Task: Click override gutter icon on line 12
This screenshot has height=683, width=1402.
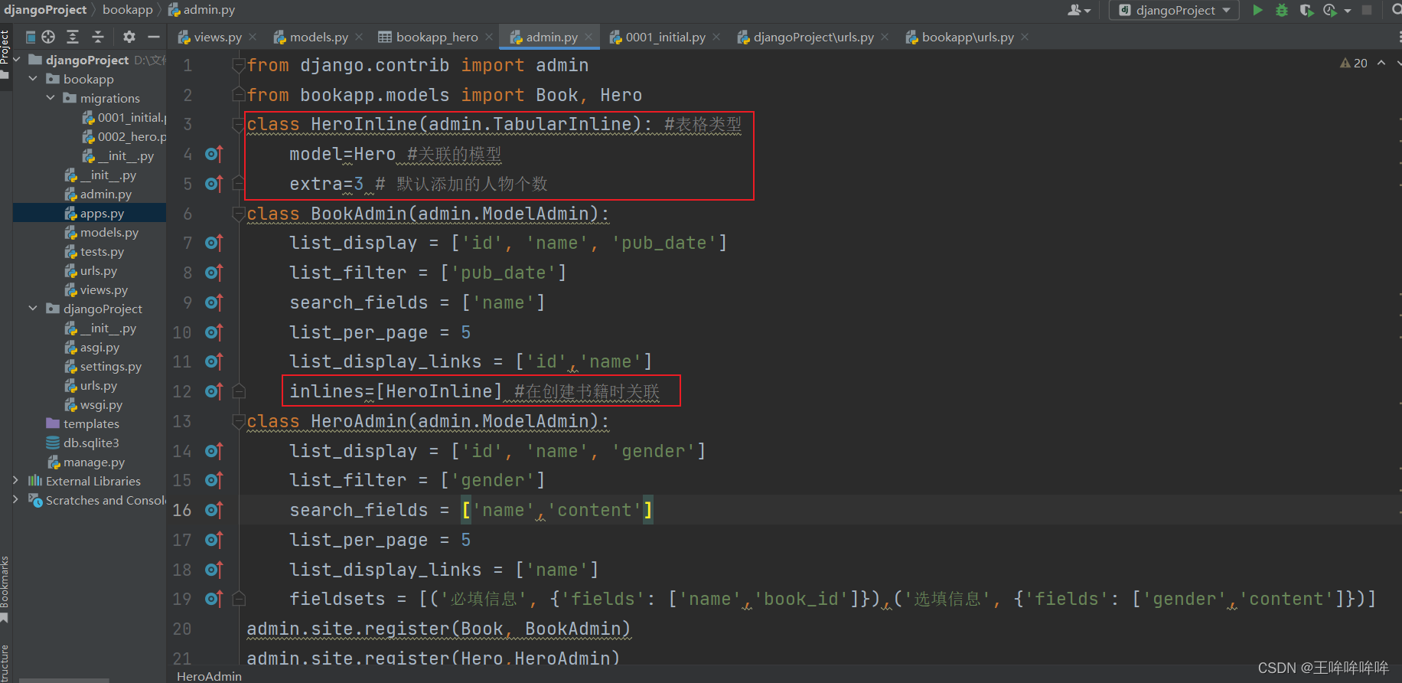Action: click(x=214, y=391)
